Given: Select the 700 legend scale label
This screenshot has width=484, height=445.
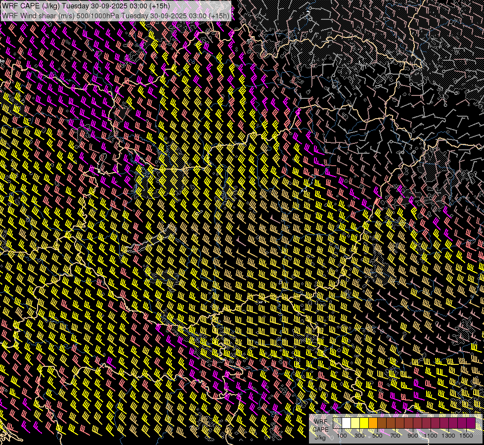Looking at the screenshot, I should click(x=395, y=436).
